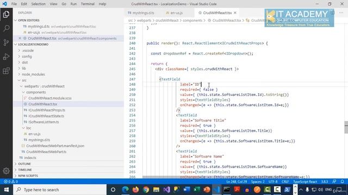
Task: Collapse the LOCALIZATIONDEMO folder section
Action: 33,44
